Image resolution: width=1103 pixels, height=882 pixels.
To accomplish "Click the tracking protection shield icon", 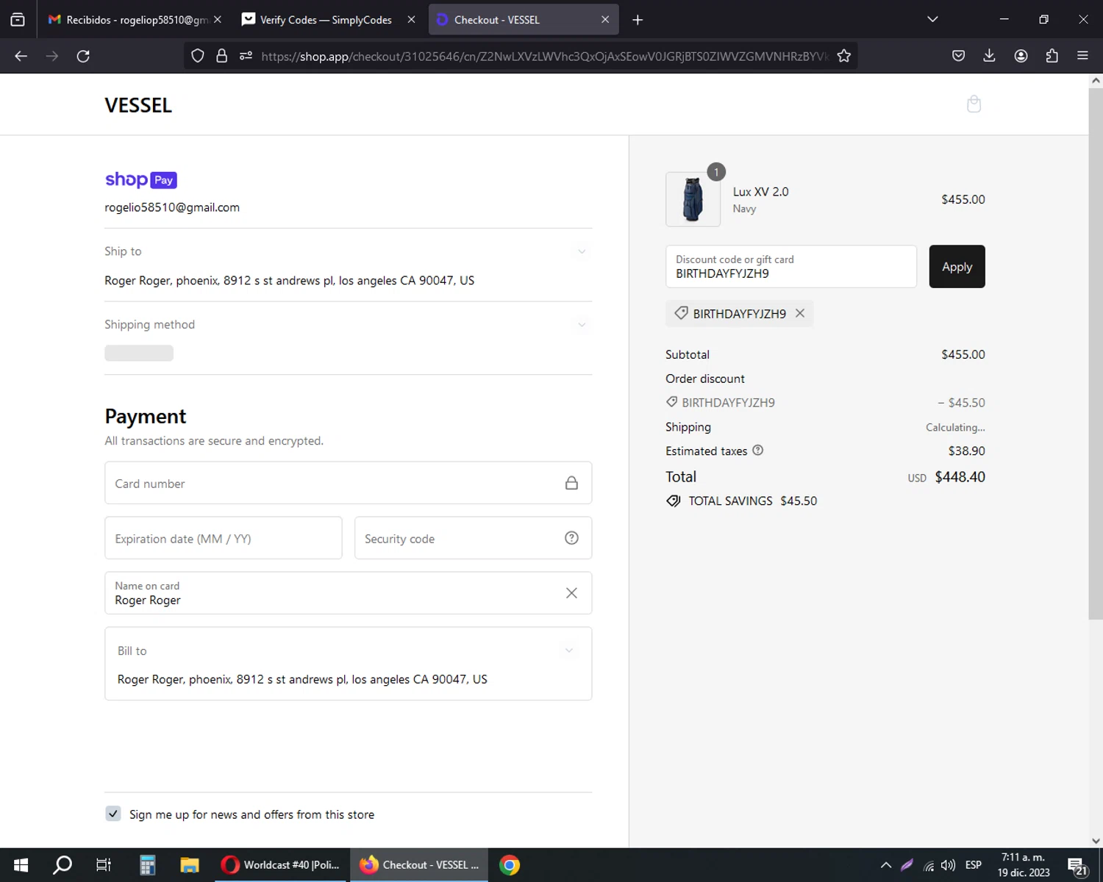I will point(198,56).
